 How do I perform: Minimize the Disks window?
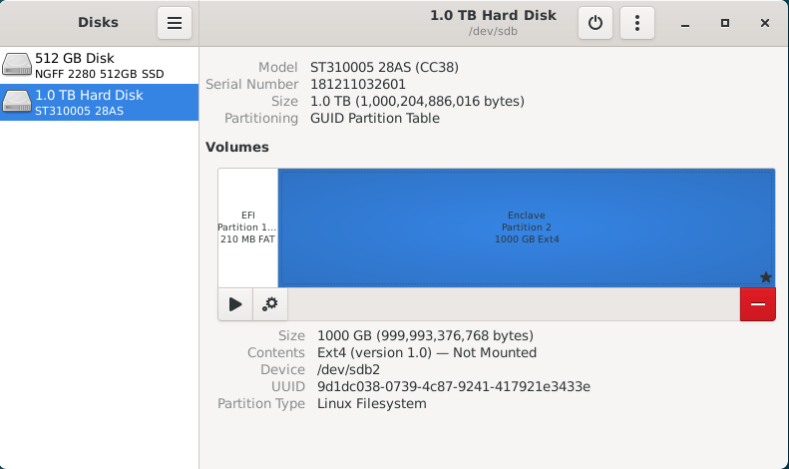point(685,23)
